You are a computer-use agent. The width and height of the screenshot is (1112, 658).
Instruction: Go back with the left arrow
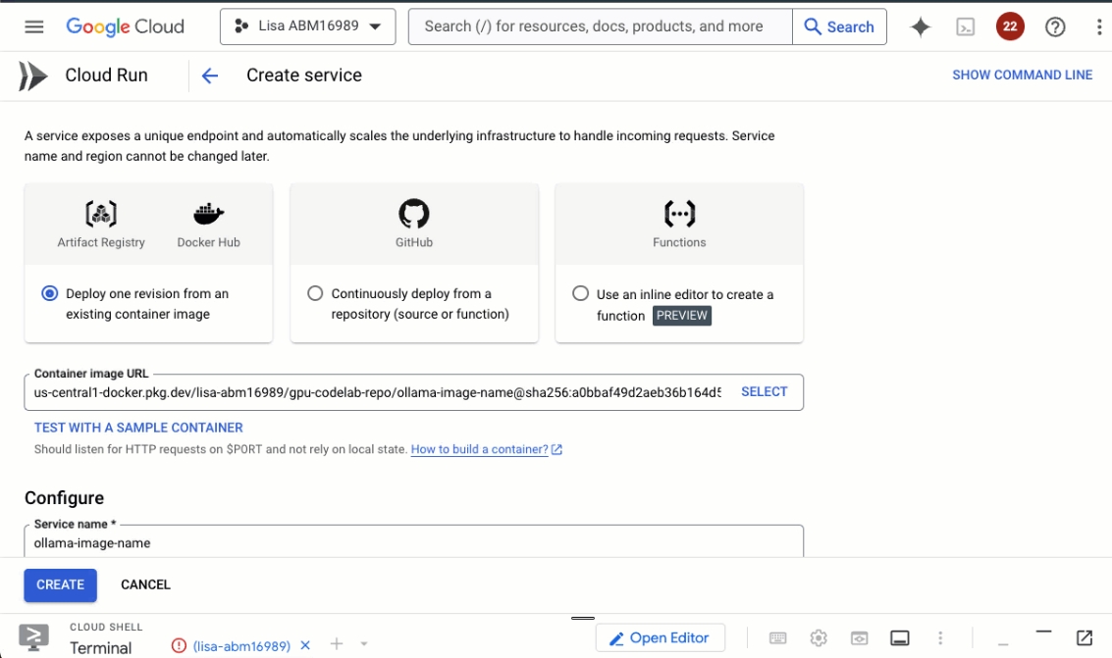[x=210, y=76]
